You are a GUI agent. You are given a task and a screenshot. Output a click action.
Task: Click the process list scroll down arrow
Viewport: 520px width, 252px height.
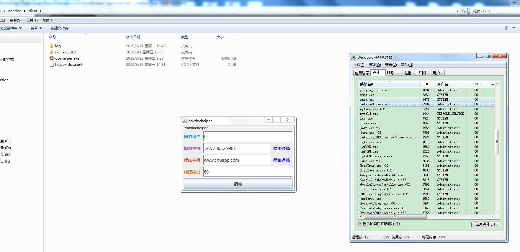point(497,211)
